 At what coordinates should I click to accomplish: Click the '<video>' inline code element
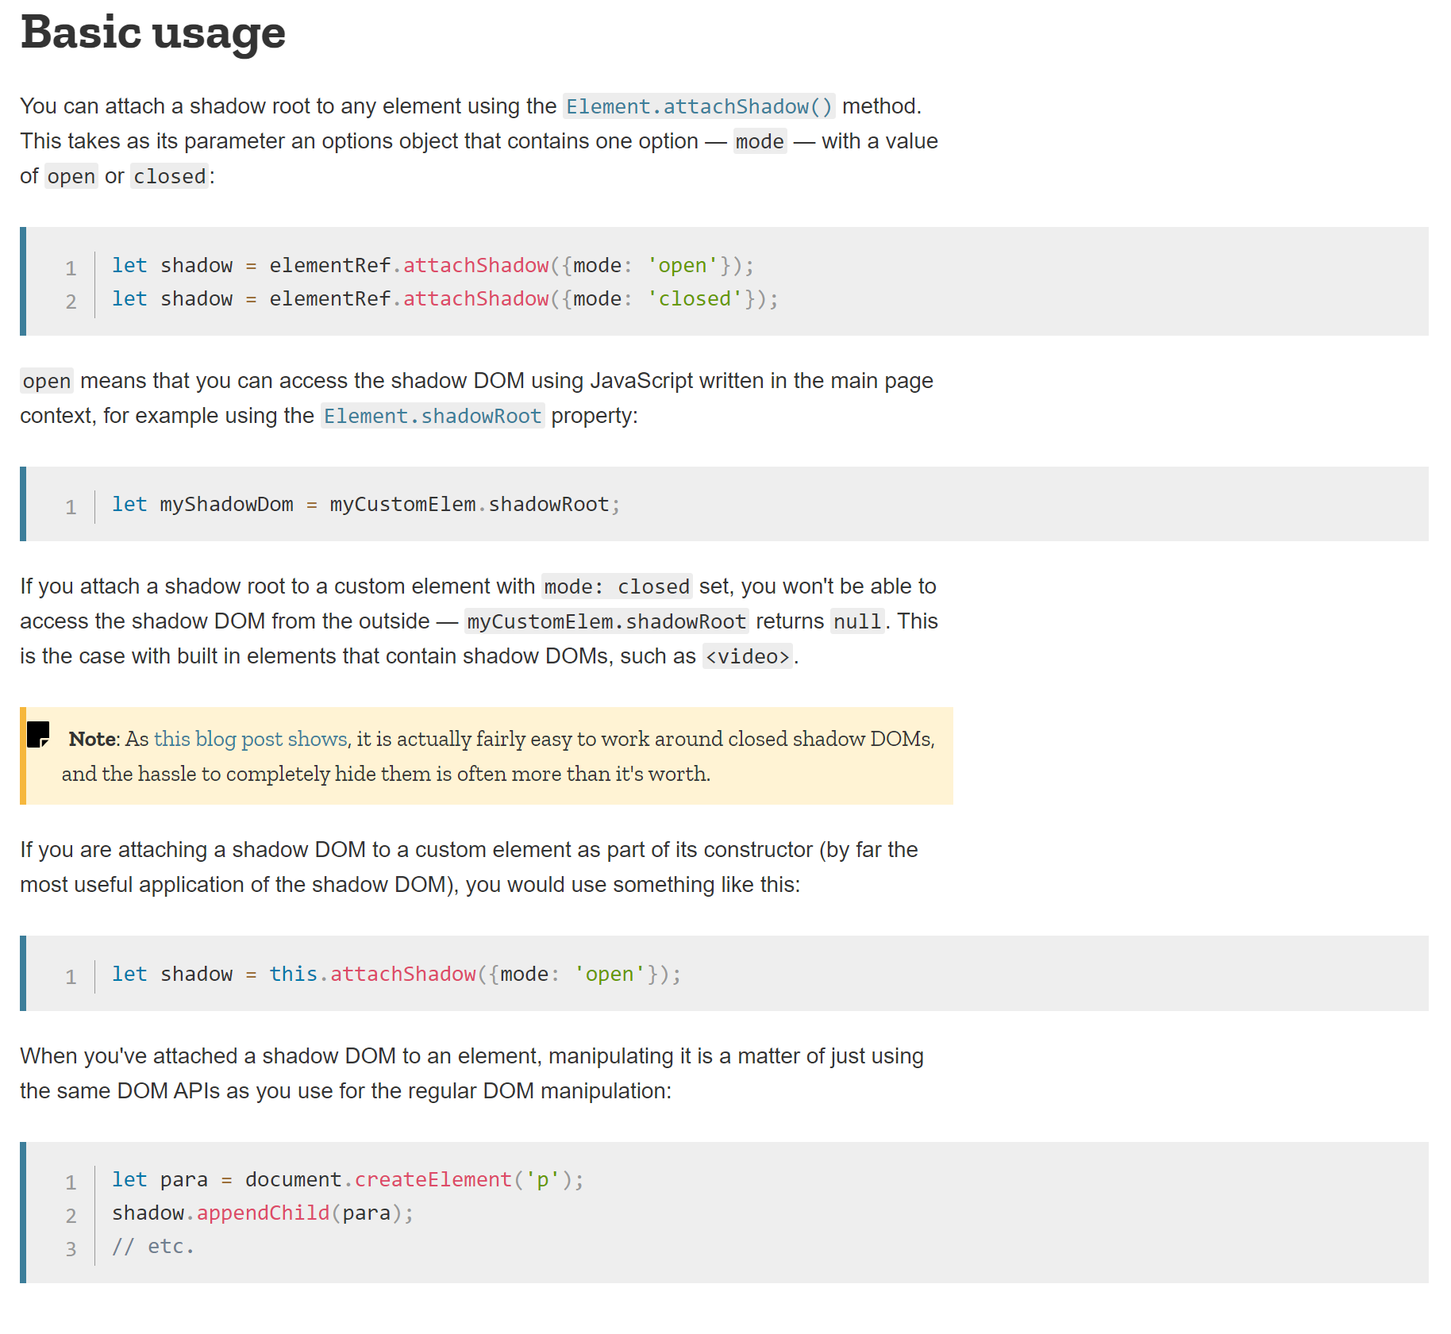[747, 655]
